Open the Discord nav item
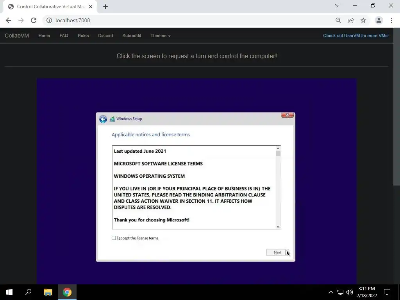This screenshot has width=400, height=300. point(105,36)
